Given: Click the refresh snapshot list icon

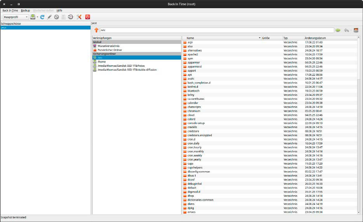Looking at the screenshot, I should 42,17.
